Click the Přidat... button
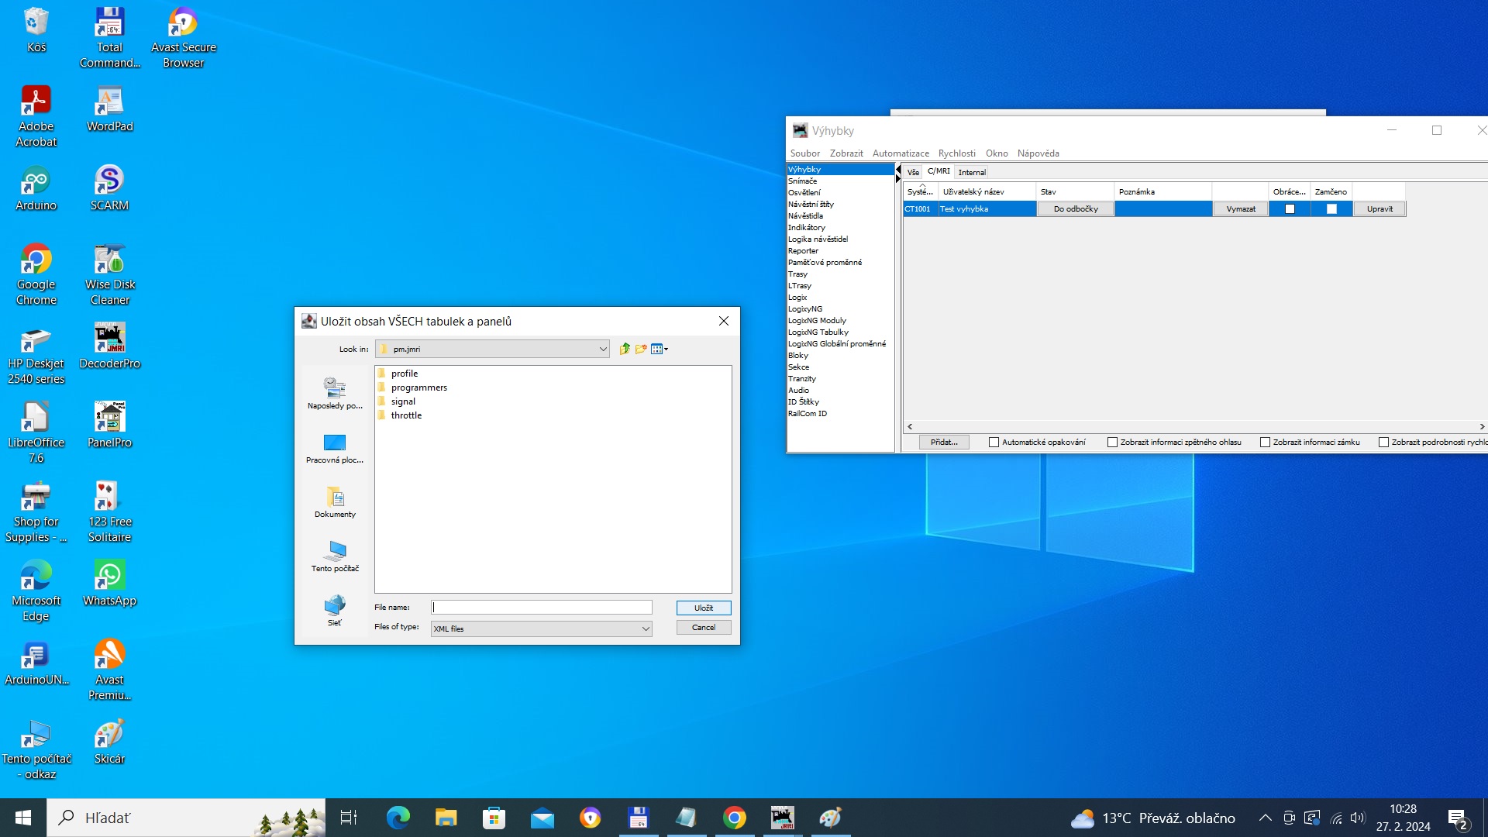Image resolution: width=1488 pixels, height=837 pixels. tap(943, 442)
